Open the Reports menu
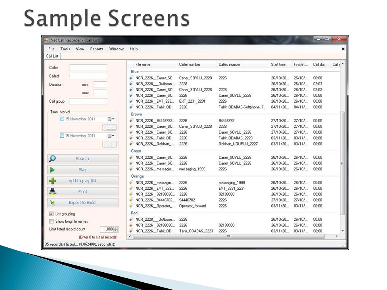This screenshot has width=387, height=290. point(96,49)
